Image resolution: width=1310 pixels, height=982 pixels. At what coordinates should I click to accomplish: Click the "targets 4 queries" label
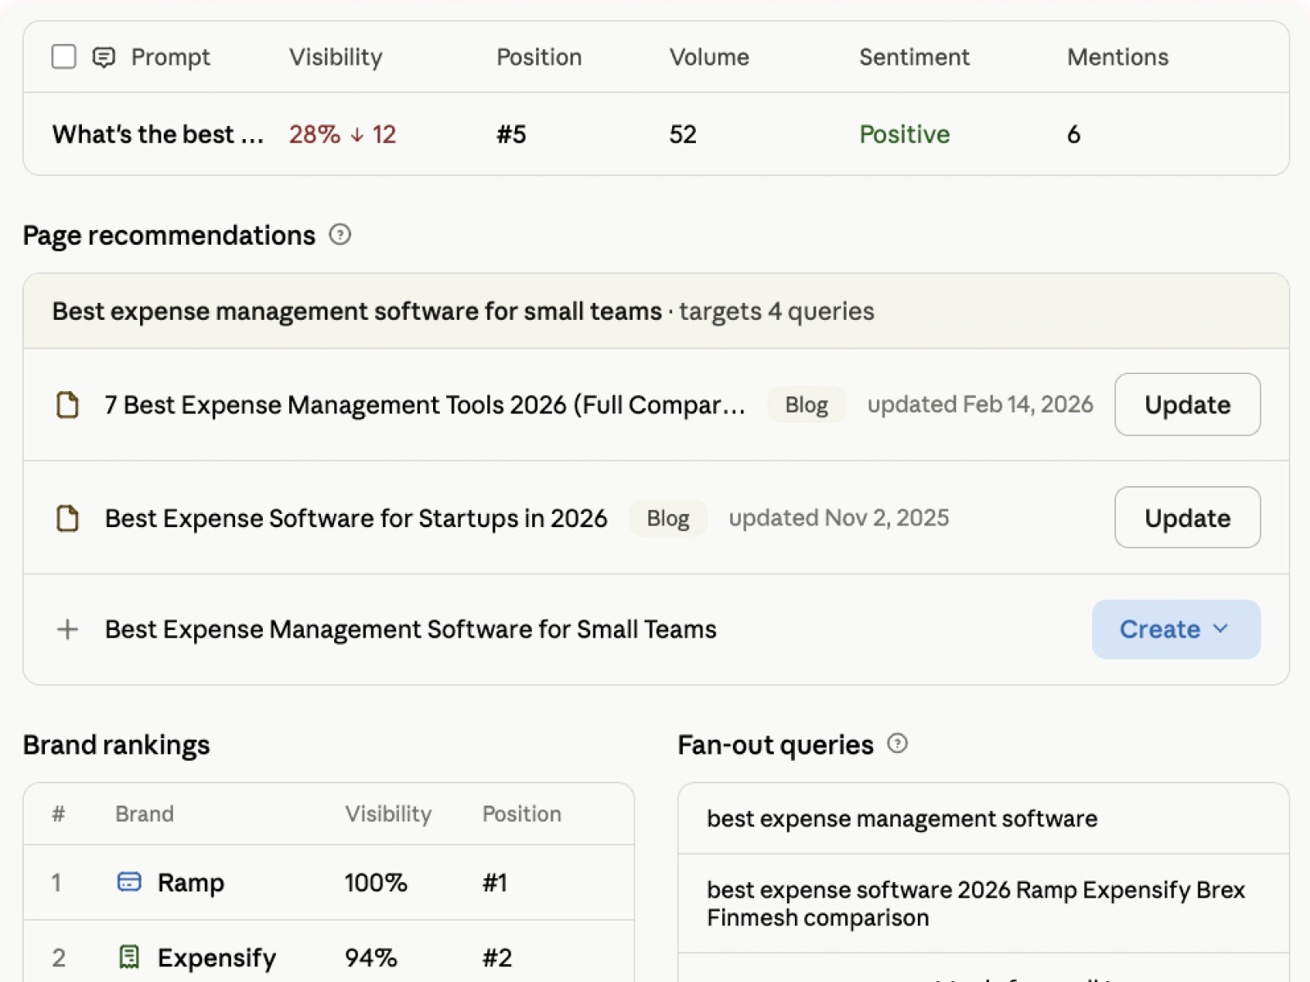pyautogui.click(x=776, y=311)
